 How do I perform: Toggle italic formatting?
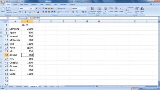[x=23, y=12]
